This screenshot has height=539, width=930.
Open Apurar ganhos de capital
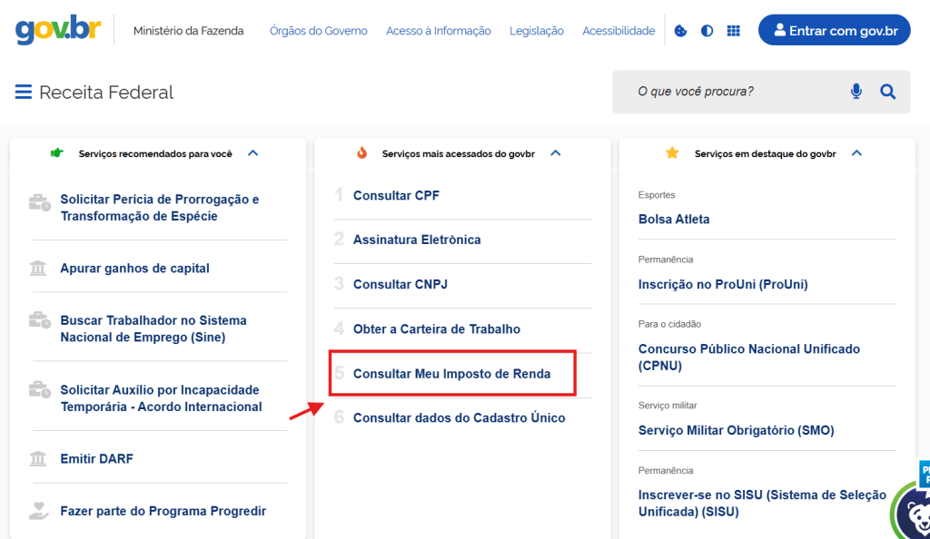[134, 269]
